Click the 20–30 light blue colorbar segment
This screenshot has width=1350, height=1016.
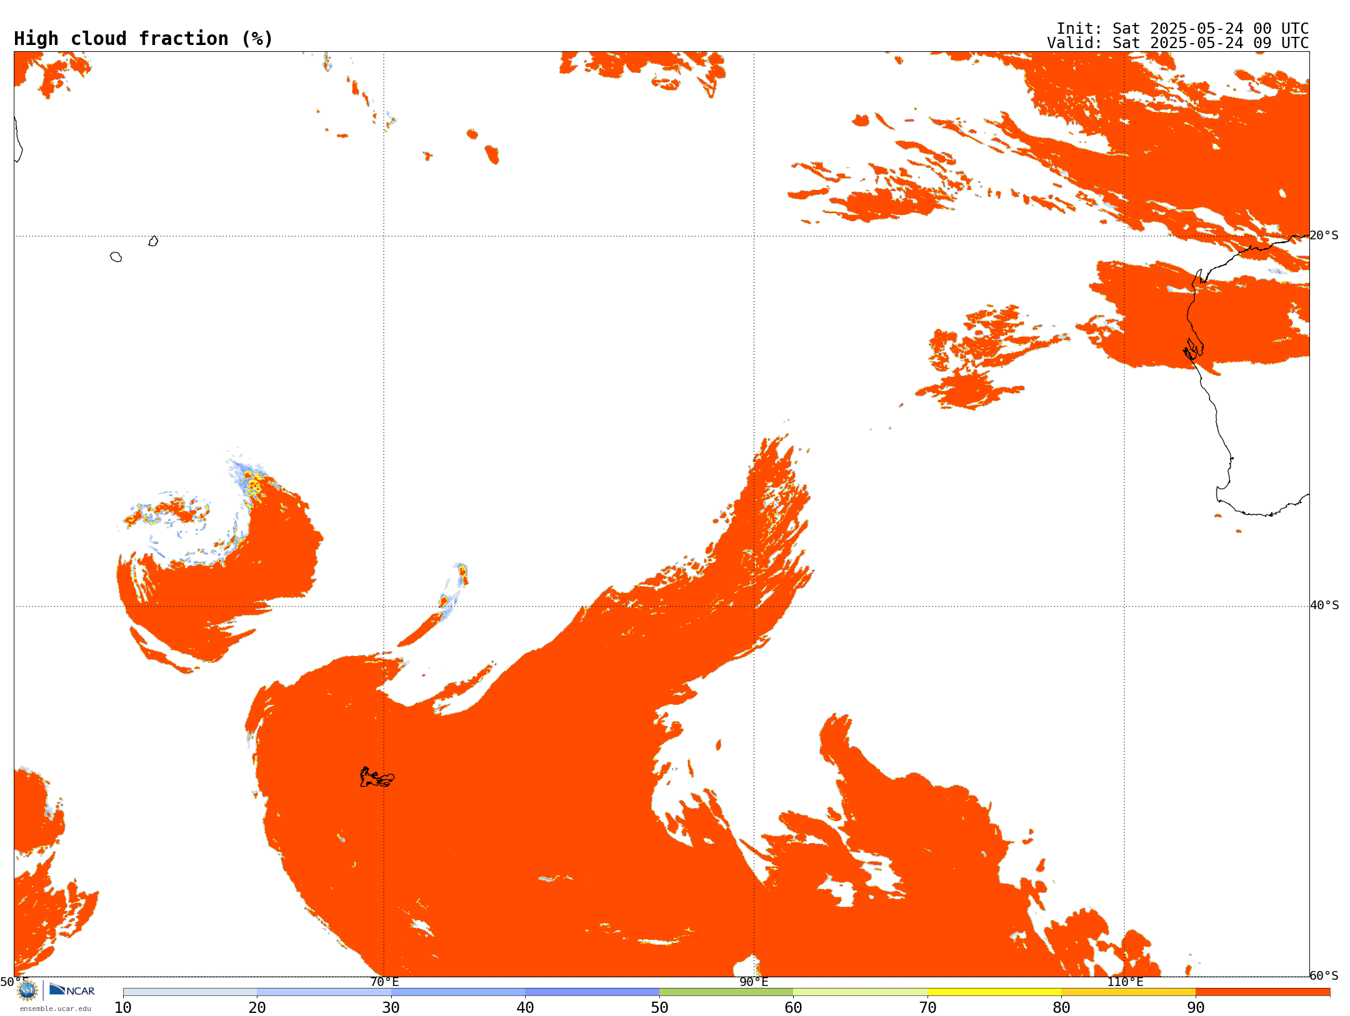324,992
